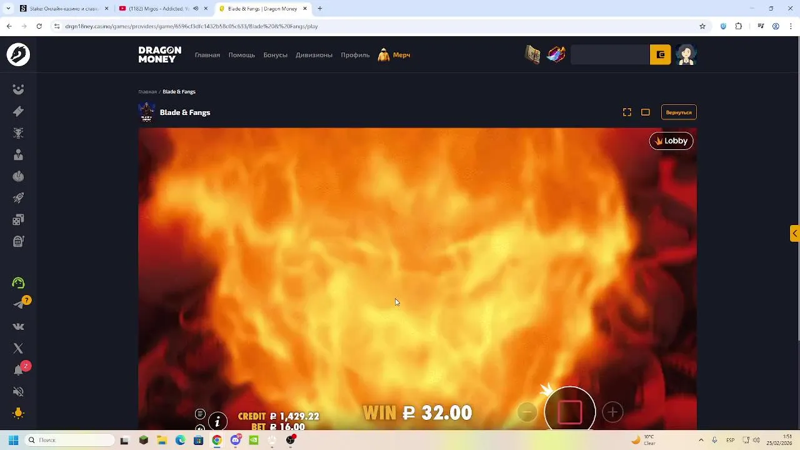800x450 pixels.
Task: Open the Дивизионы navigation item
Action: click(314, 55)
